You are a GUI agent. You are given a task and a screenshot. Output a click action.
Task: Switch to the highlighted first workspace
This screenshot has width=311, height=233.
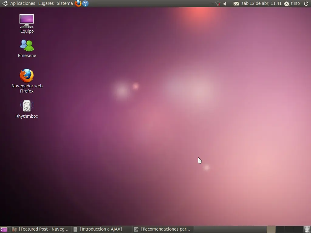pos(271,229)
